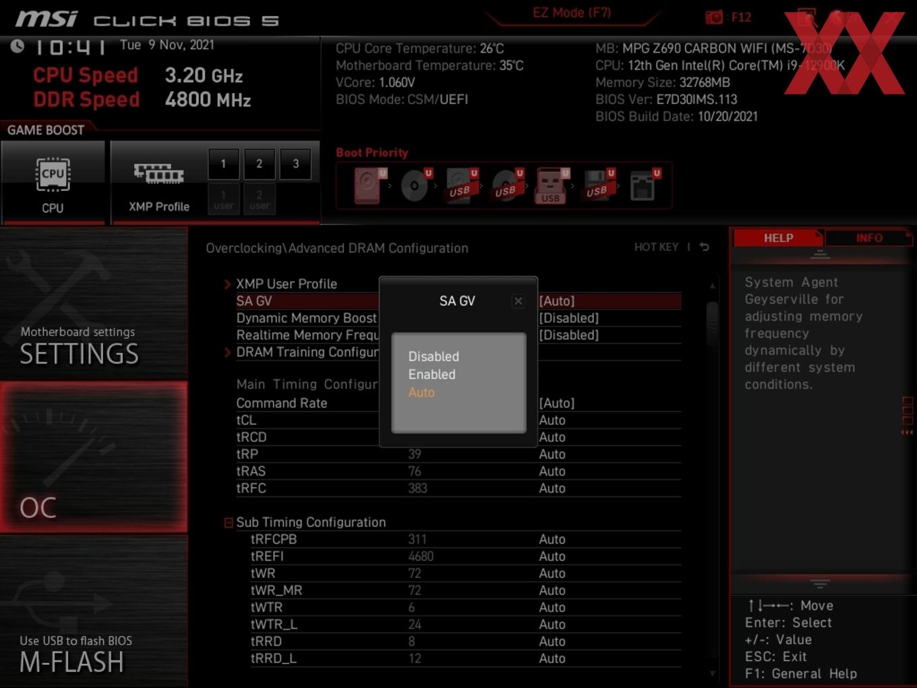
Task: Switch to the HELP tab
Action: pos(778,237)
